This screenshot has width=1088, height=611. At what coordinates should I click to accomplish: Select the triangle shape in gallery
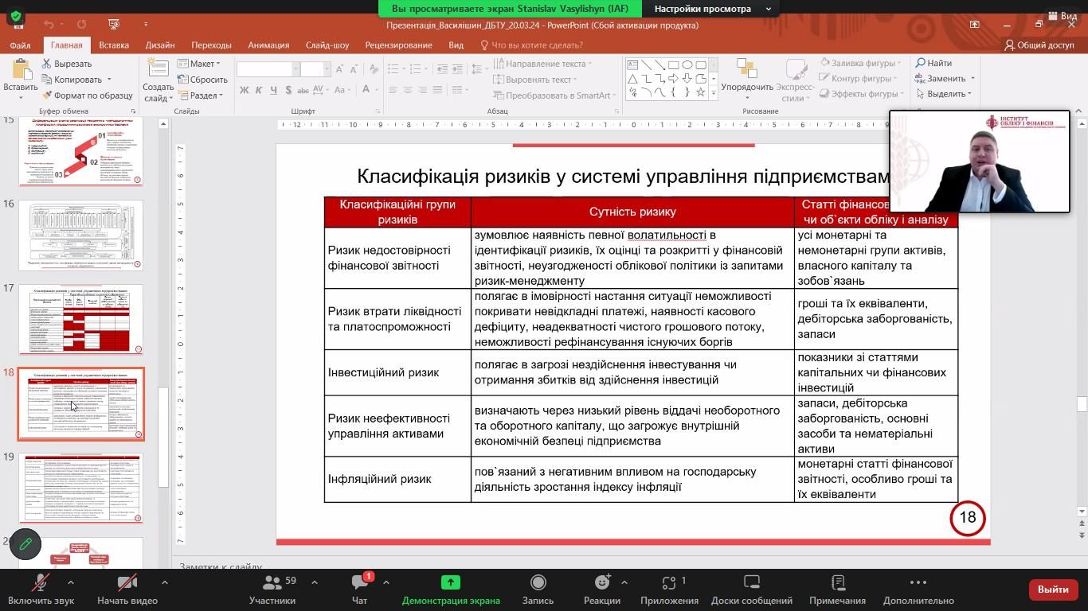click(x=632, y=79)
